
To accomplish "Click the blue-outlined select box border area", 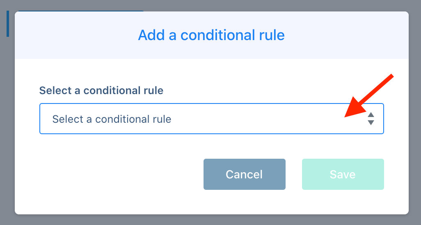I will pos(212,119).
